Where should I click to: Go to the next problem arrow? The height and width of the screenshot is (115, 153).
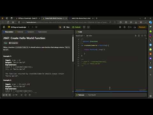coord(33,27)
